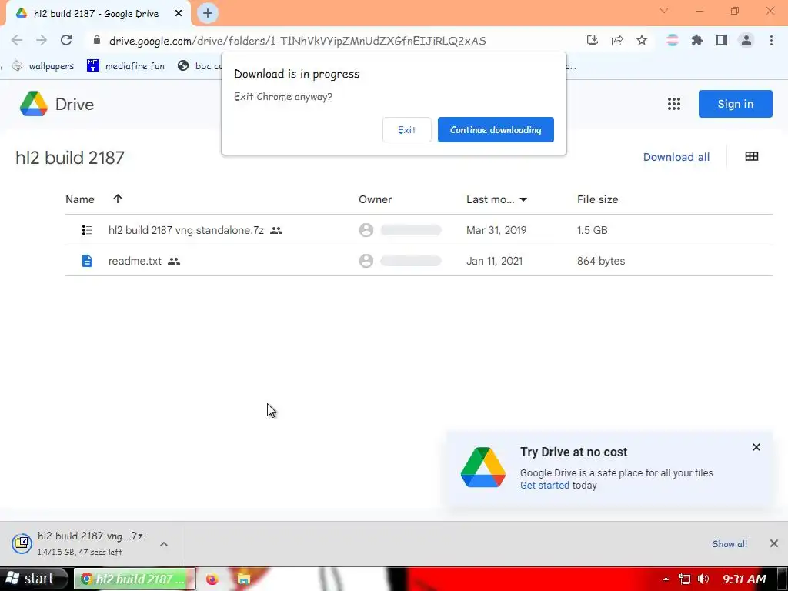The width and height of the screenshot is (788, 591).
Task: Toggle sort direction arrow next to Name
Action: (x=118, y=199)
